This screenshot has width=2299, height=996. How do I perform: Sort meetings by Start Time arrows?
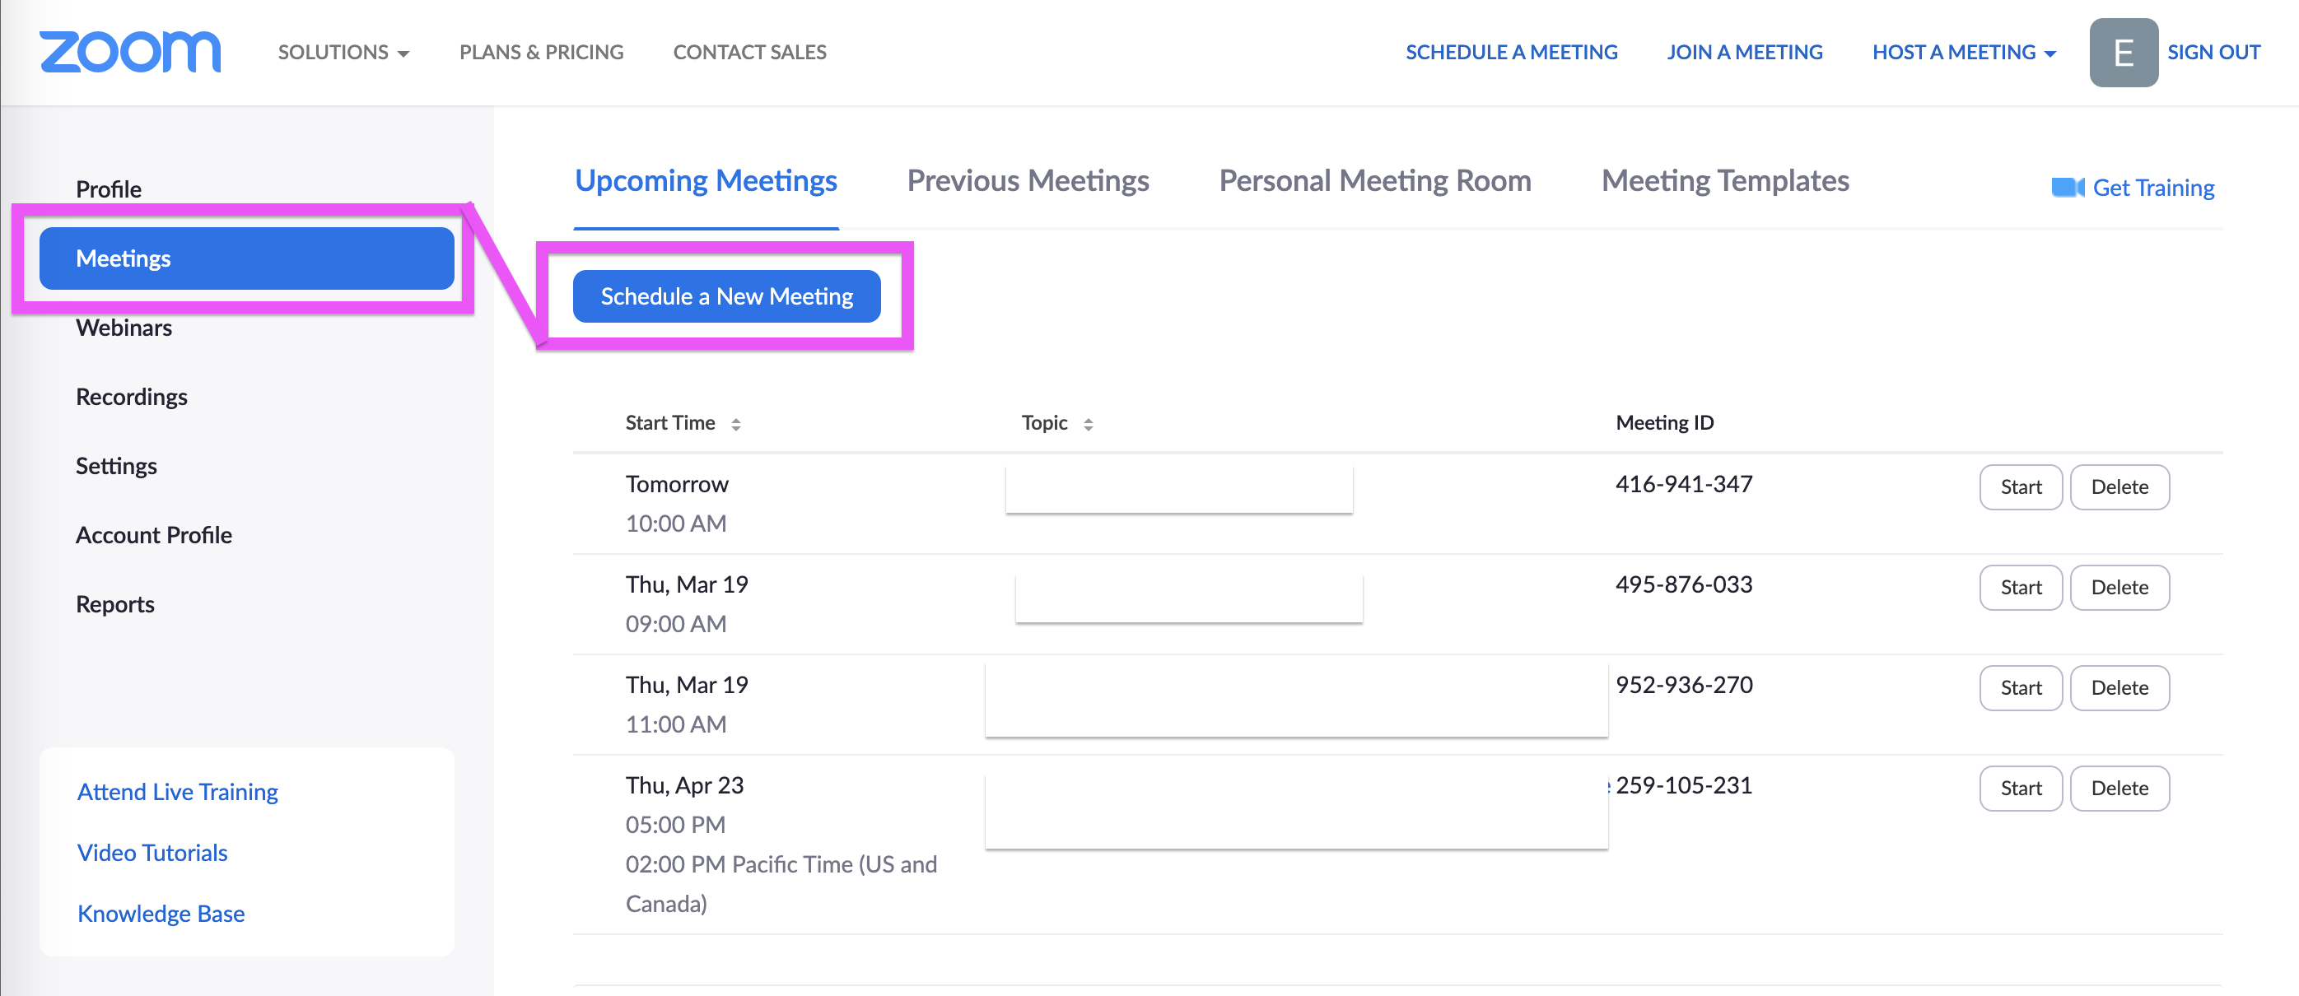[736, 424]
